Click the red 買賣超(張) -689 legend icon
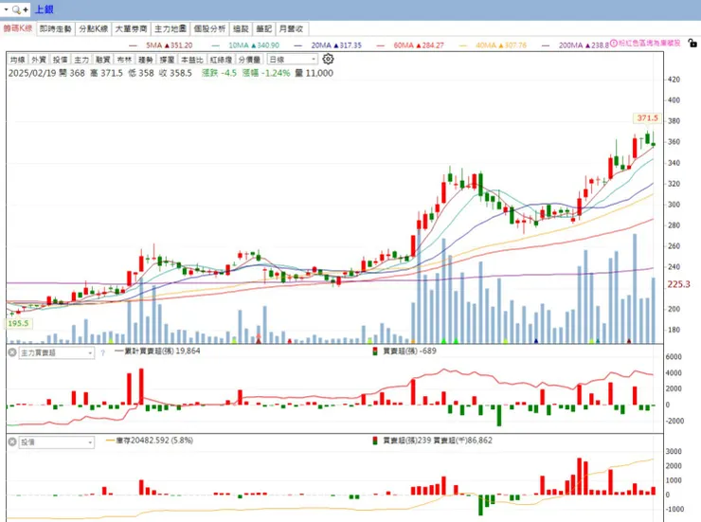This screenshot has width=701, height=522. (x=374, y=351)
